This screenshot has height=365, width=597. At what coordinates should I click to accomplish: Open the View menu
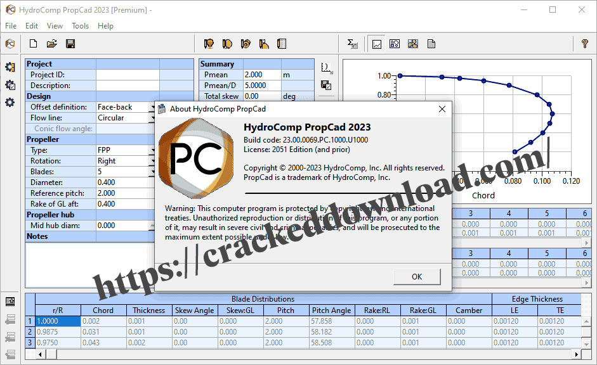click(x=55, y=26)
